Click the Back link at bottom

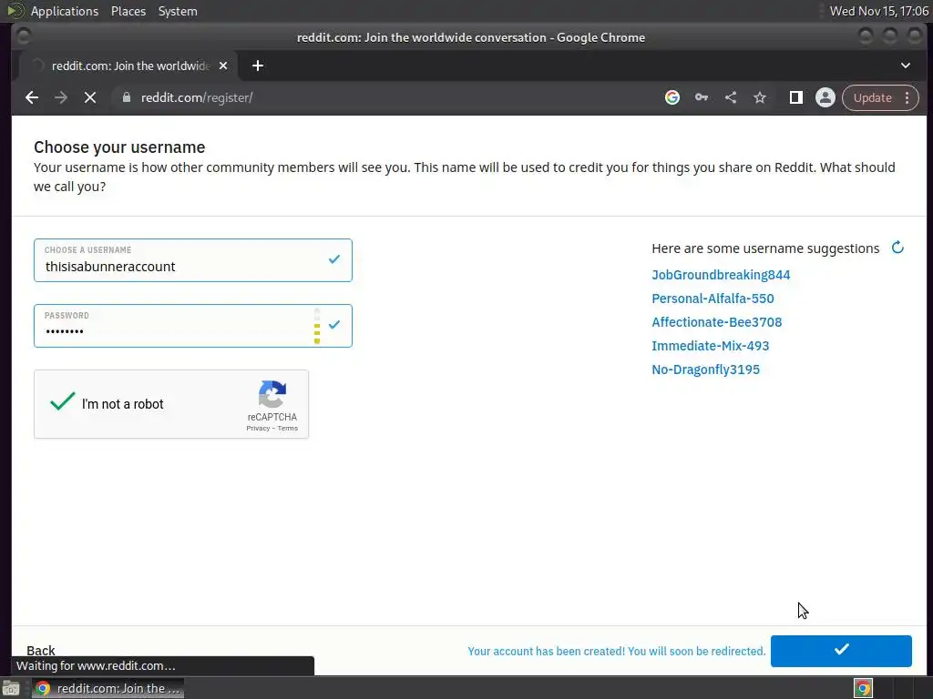click(x=40, y=650)
